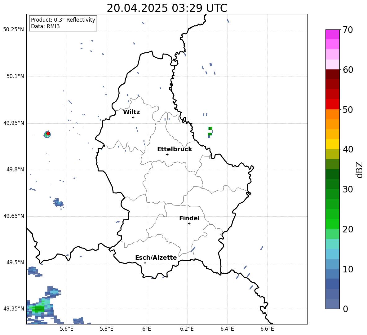
Task: Click the blue echo patch near 49.7°N west
Action: (58, 202)
